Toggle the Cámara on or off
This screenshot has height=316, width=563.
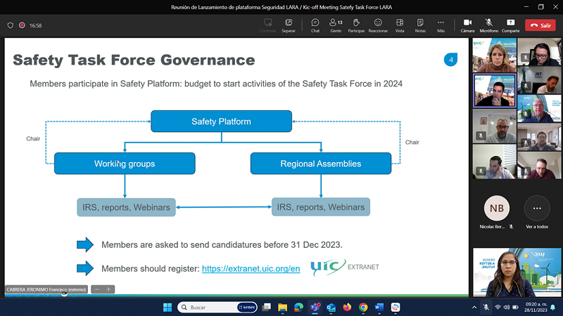coord(467,25)
